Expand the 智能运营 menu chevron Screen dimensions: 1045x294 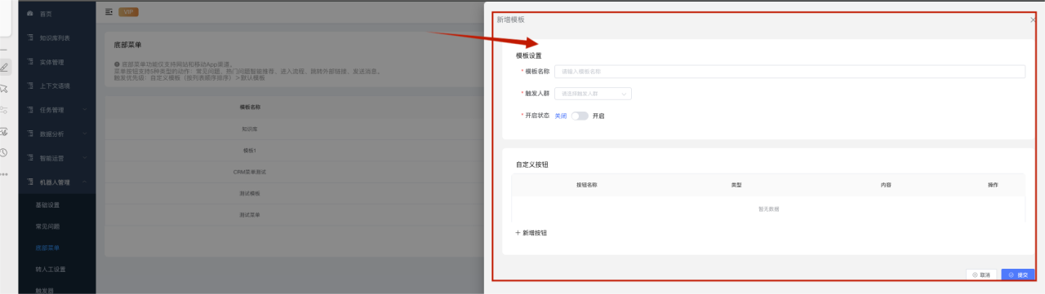pyautogui.click(x=84, y=157)
